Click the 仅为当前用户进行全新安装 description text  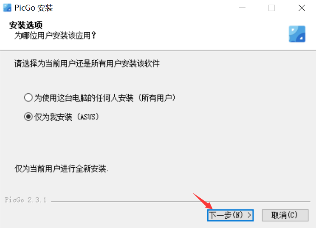[61, 169]
